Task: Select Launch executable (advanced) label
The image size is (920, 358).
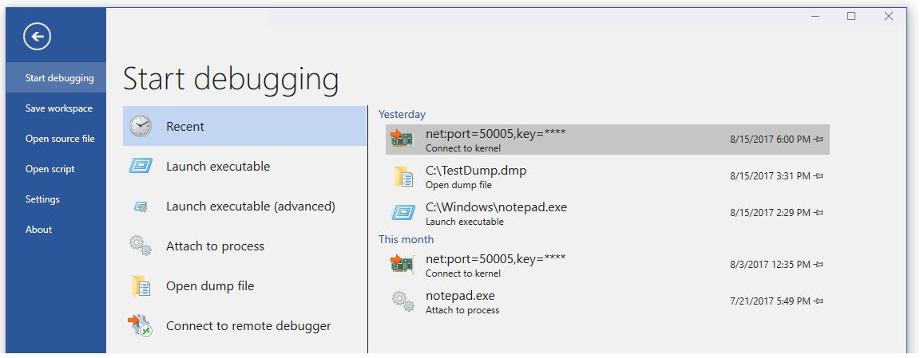Action: click(x=251, y=207)
